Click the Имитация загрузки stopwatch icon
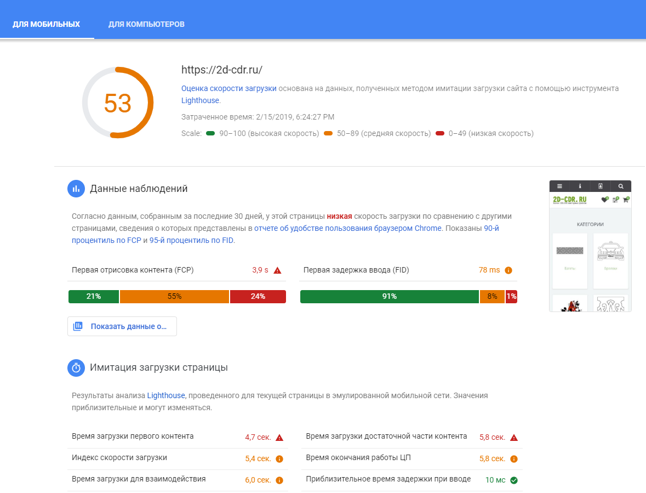Viewport: 646px width, 493px height. coord(76,367)
